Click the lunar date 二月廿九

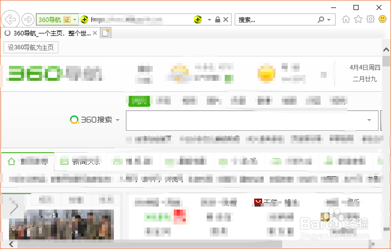point(365,79)
